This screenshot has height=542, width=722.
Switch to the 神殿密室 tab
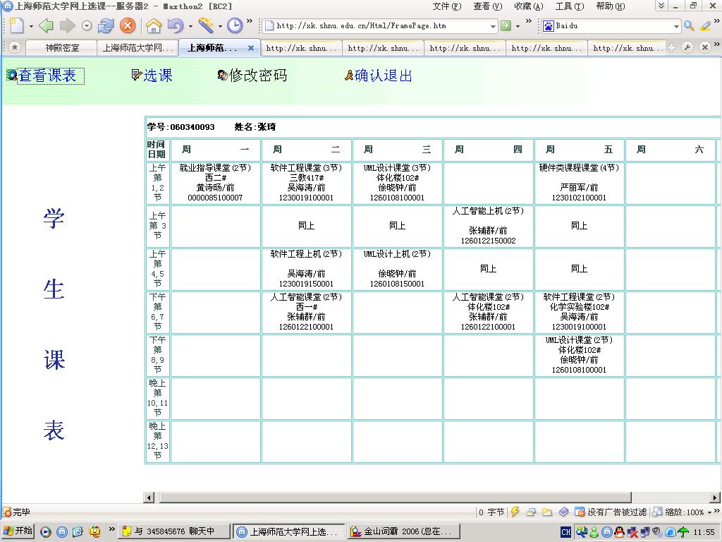pyautogui.click(x=62, y=48)
